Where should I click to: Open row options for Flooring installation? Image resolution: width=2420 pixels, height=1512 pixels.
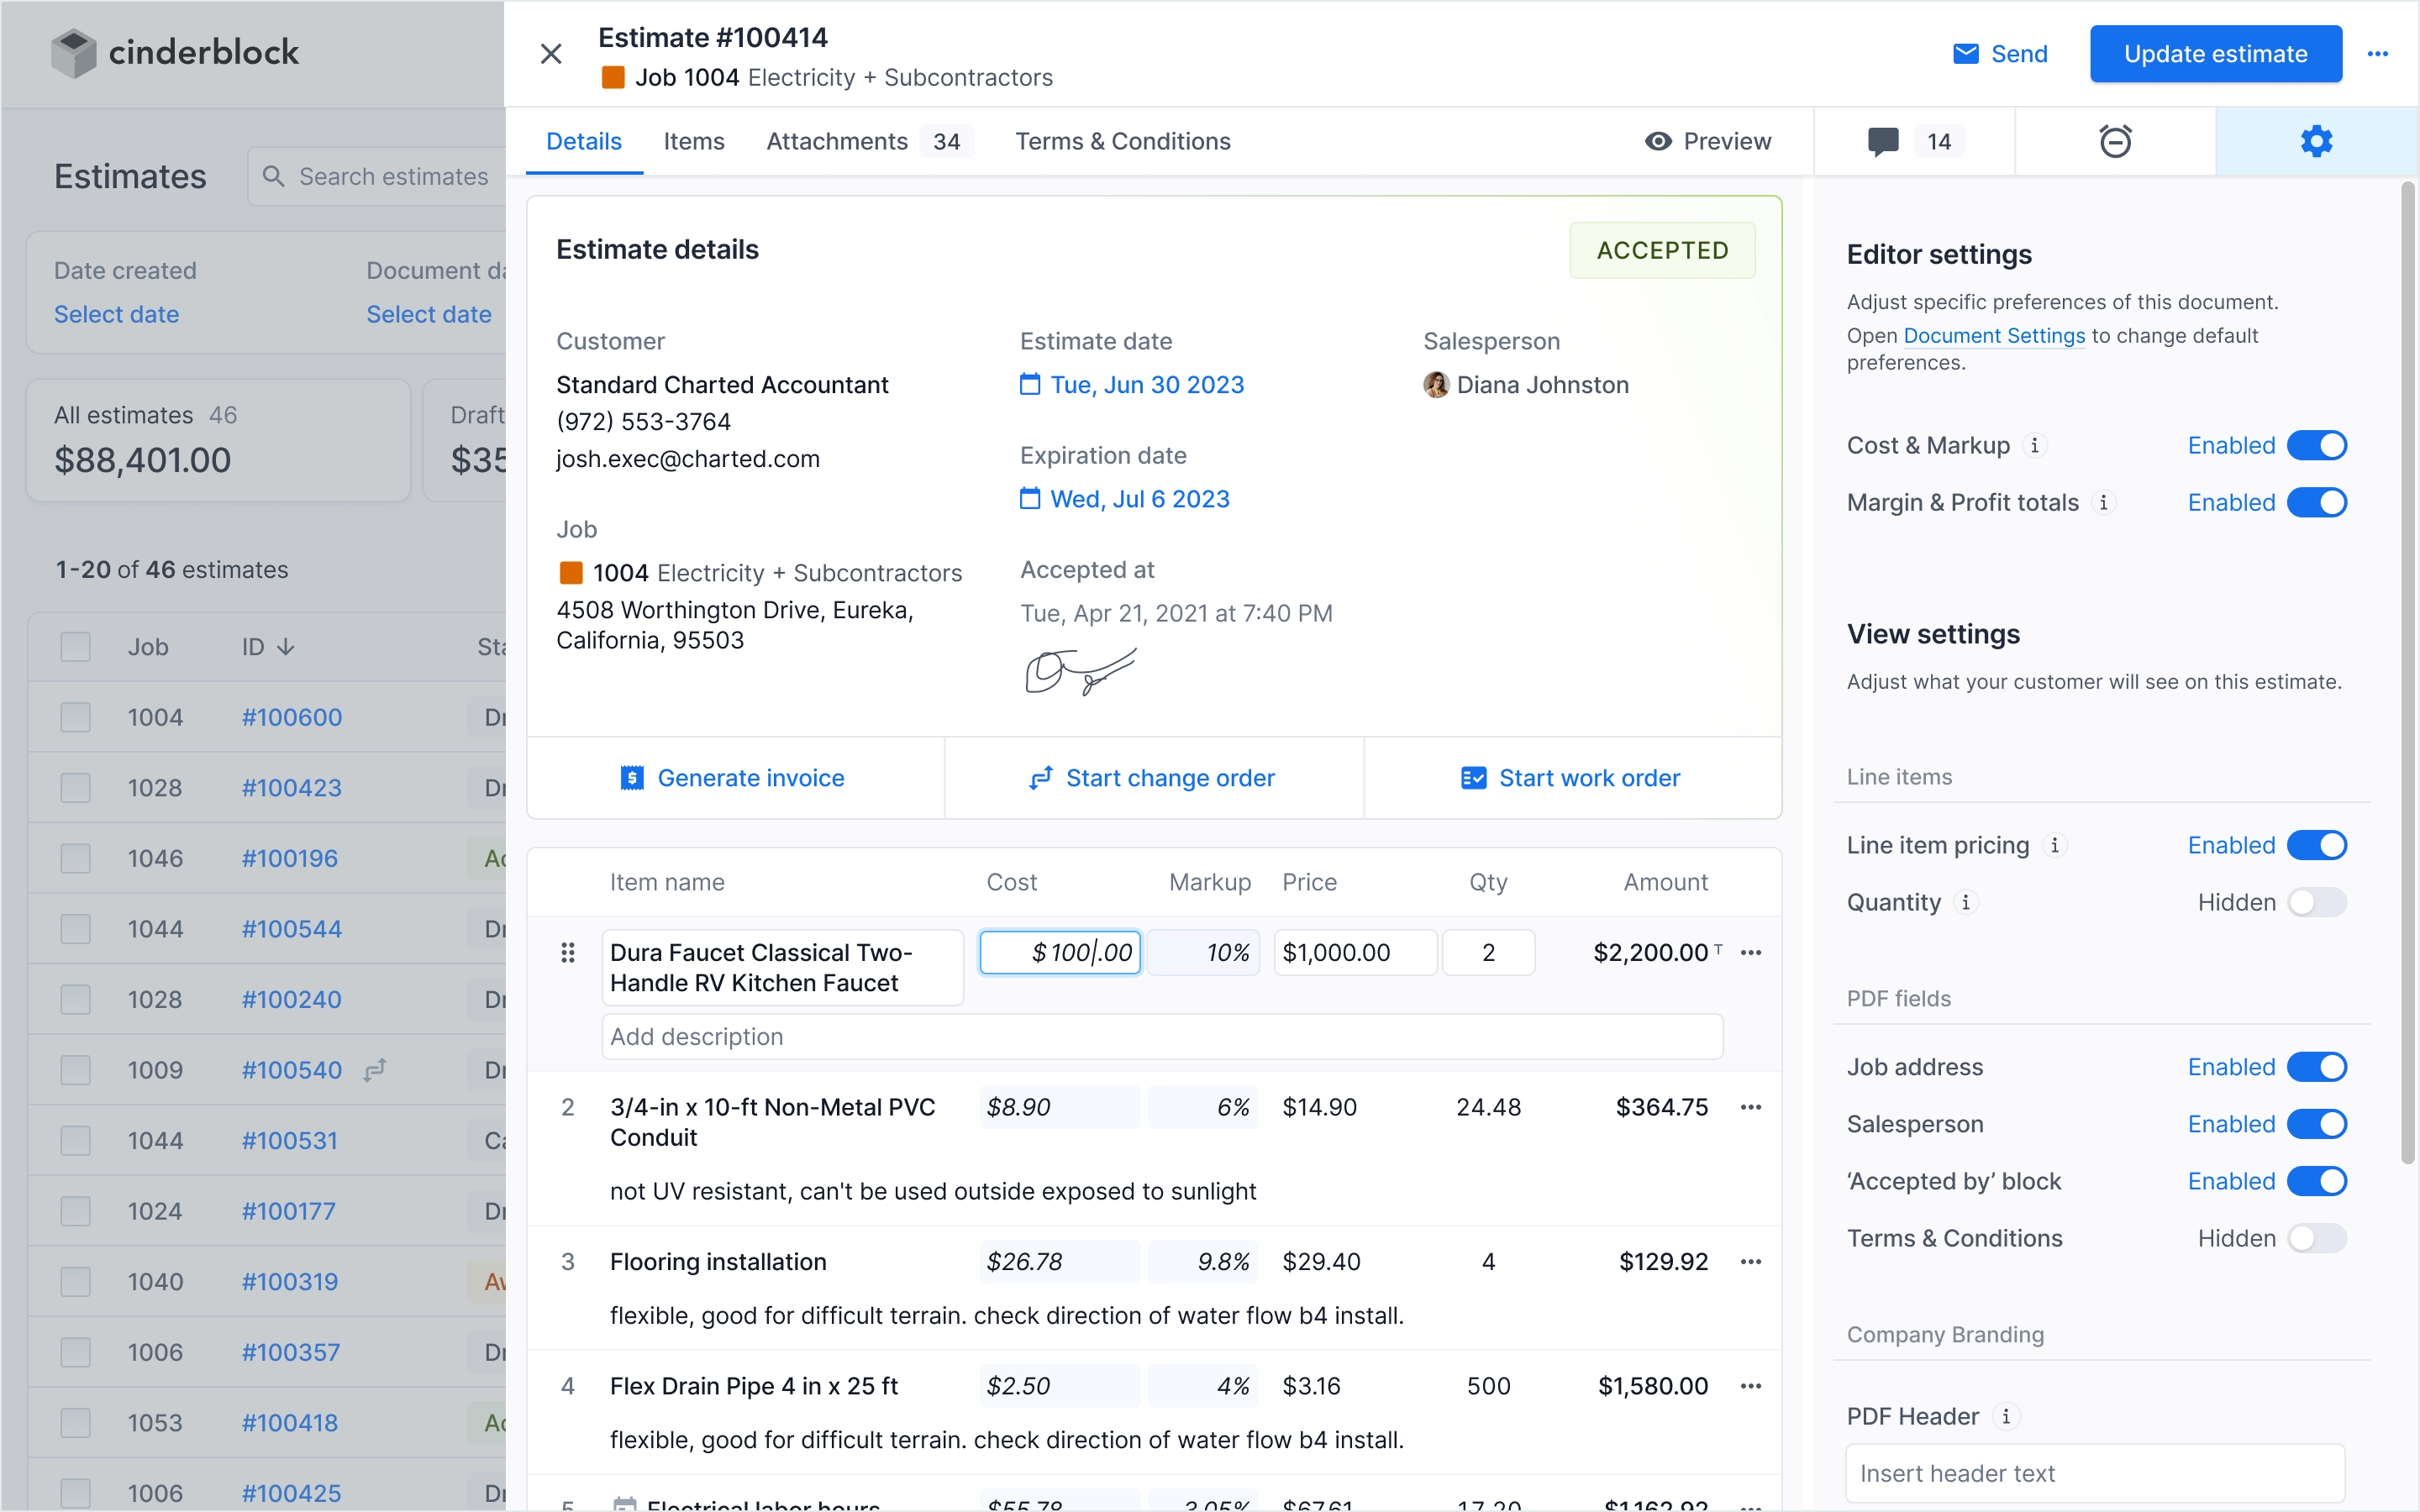click(x=1750, y=1262)
